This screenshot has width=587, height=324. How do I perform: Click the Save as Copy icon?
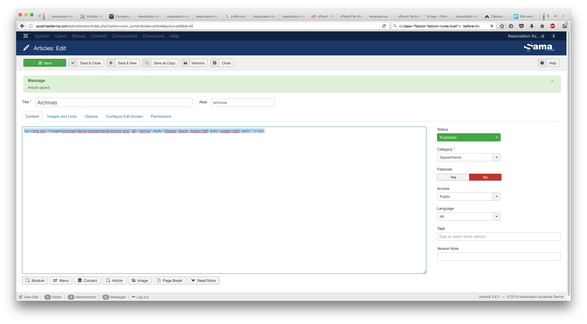(x=147, y=63)
